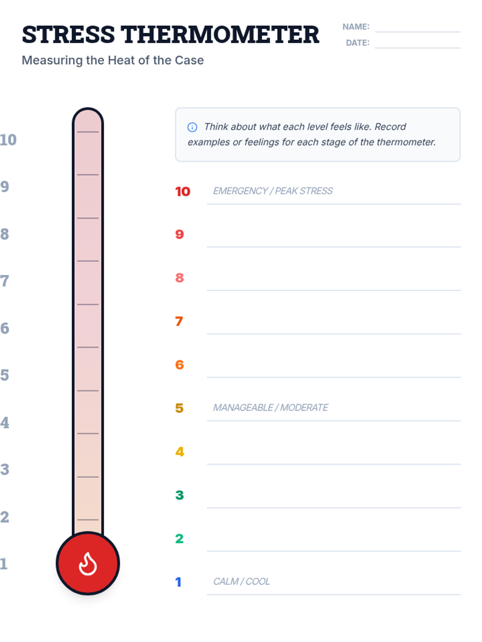Screen dimensions: 482x642
Task: Click the Date input line
Action: [x=417, y=43]
